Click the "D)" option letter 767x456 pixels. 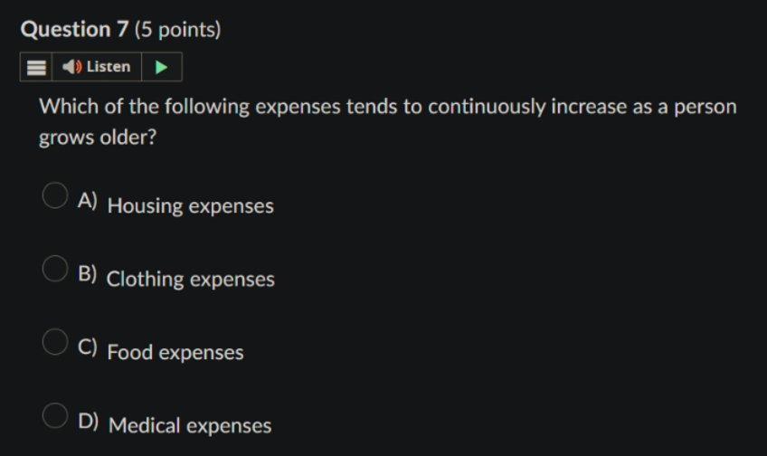(88, 421)
